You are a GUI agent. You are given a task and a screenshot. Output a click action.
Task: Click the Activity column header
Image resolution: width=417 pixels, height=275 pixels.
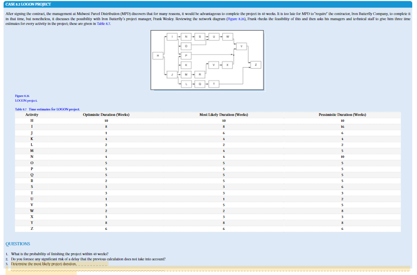pyautogui.click(x=32, y=115)
